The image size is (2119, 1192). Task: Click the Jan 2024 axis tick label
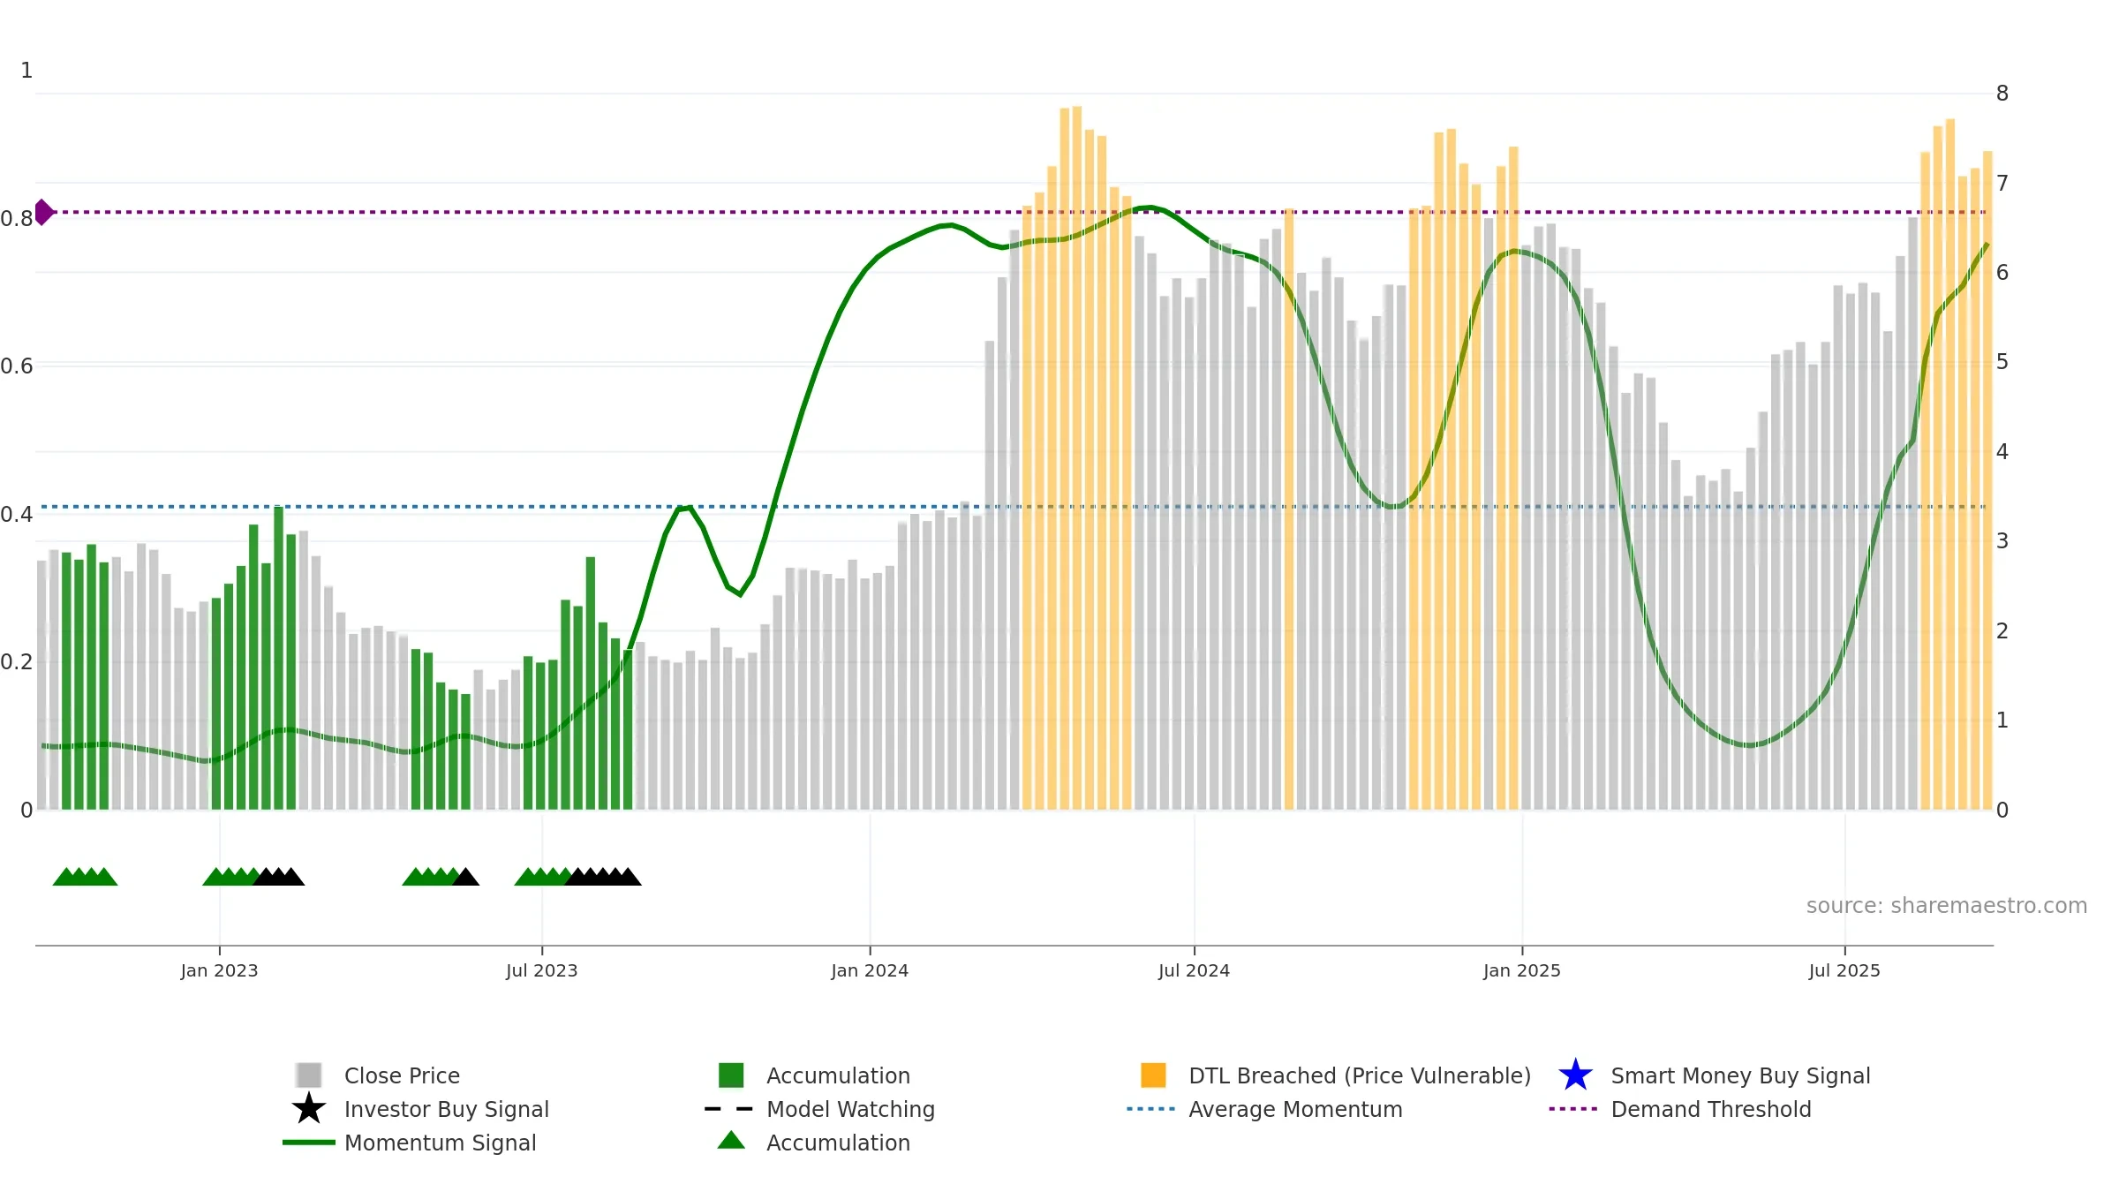[x=870, y=970]
